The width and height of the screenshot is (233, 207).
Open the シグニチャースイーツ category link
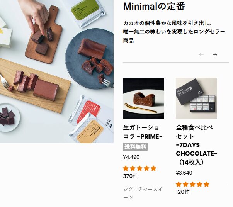143,193
